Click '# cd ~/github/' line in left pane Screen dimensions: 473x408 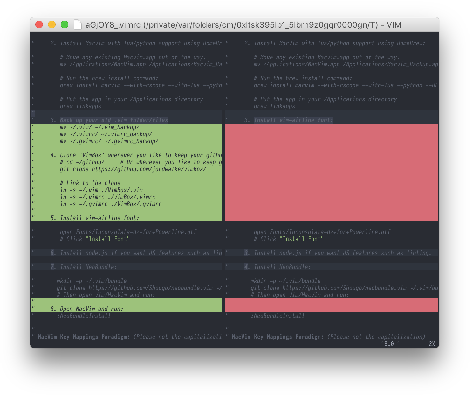click(141, 162)
